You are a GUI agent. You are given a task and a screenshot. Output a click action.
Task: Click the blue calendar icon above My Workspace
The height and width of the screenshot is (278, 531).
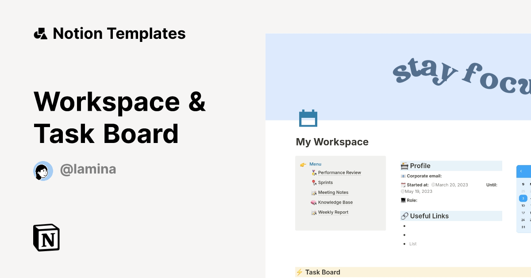click(x=308, y=118)
